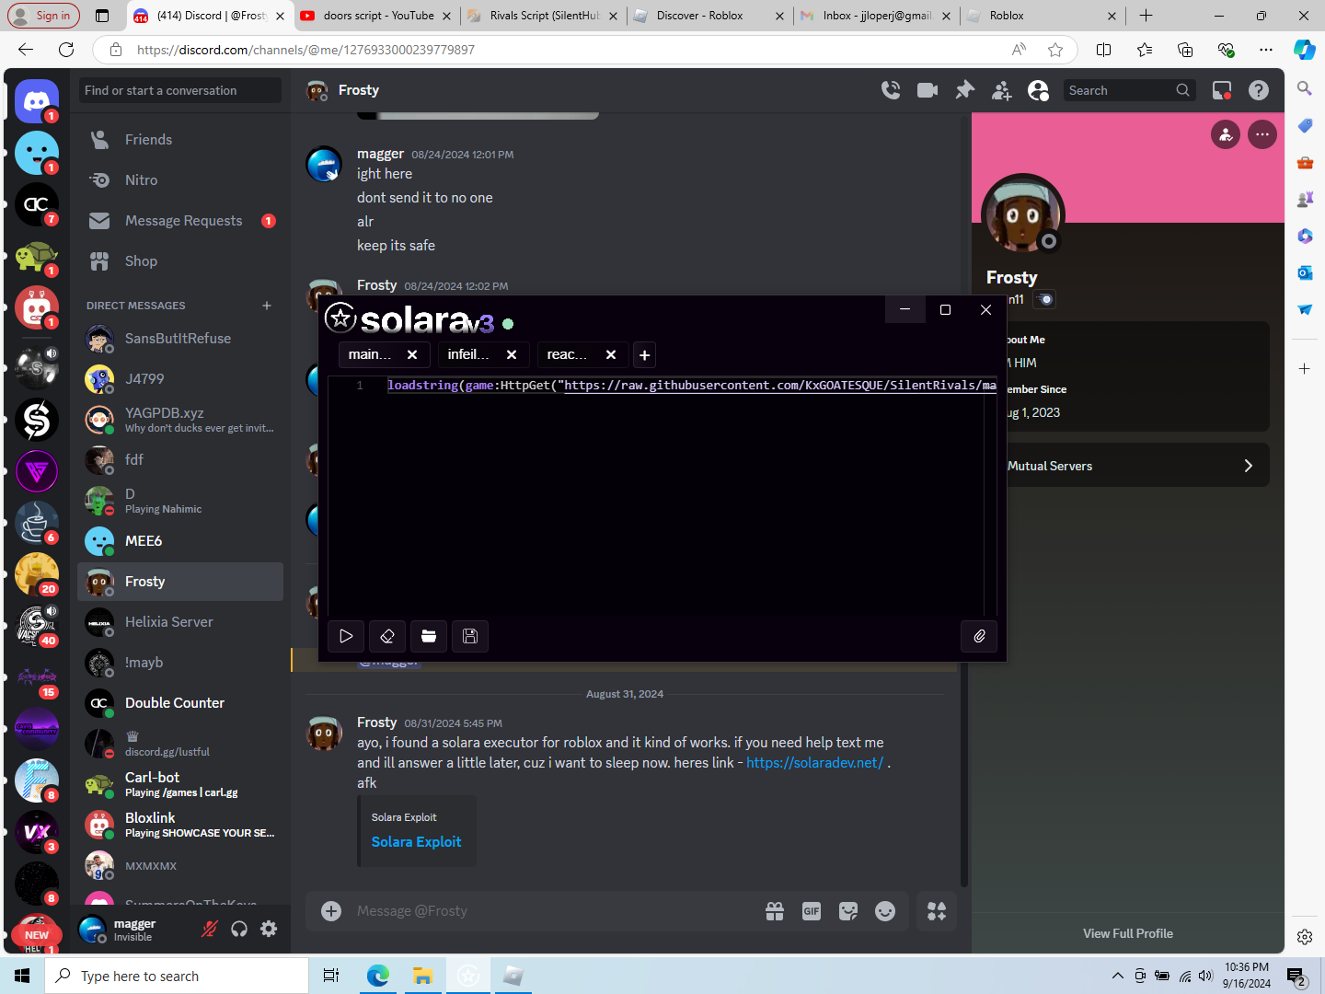This screenshot has width=1325, height=994.
Task: Open Windows notification center
Action: point(1296,976)
